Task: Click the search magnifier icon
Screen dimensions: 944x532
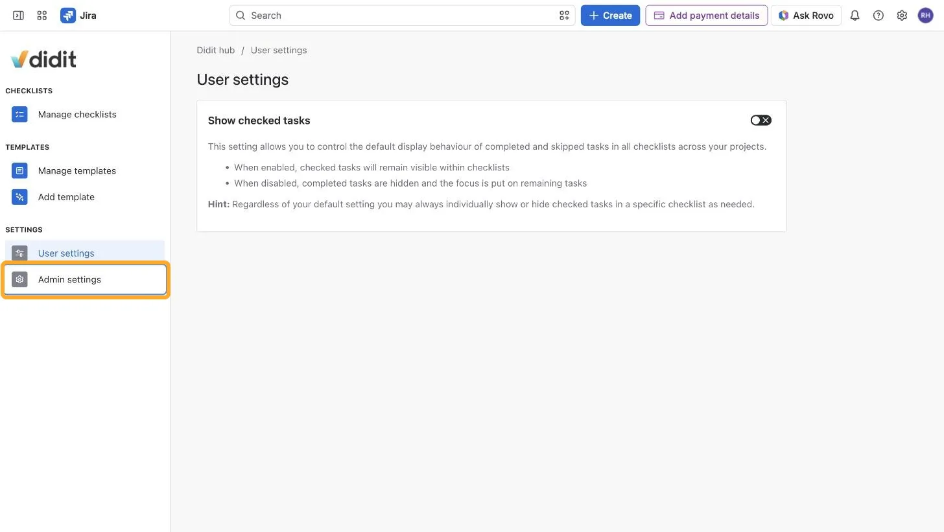Action: coord(241,16)
